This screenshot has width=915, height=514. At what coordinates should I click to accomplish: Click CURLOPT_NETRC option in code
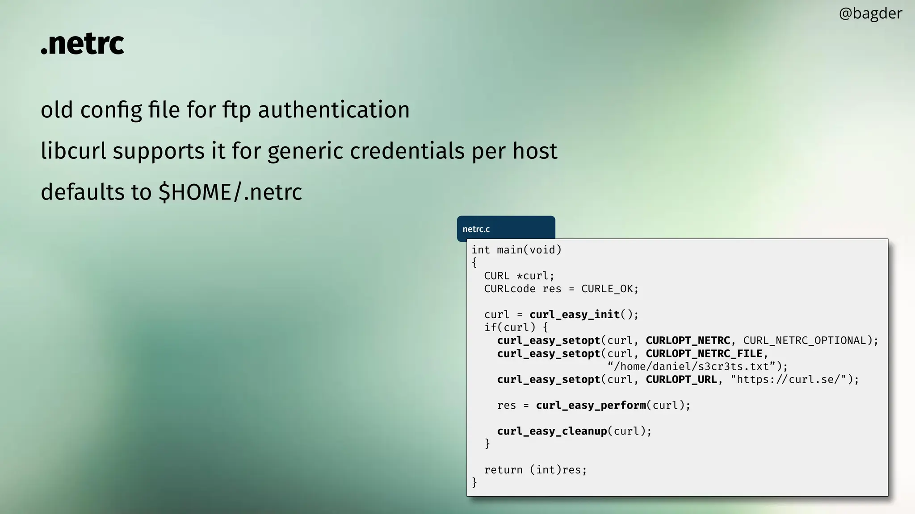(x=688, y=340)
